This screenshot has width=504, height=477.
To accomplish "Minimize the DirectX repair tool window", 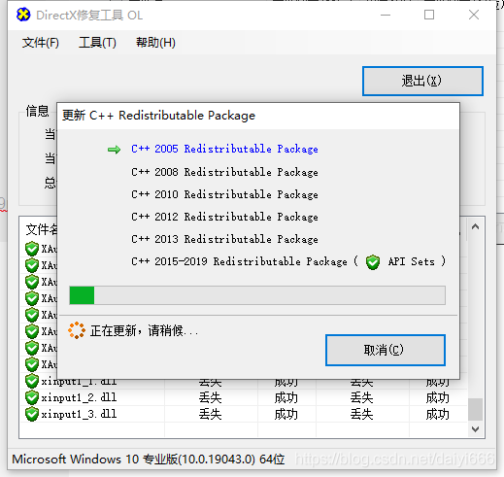I will tap(386, 15).
